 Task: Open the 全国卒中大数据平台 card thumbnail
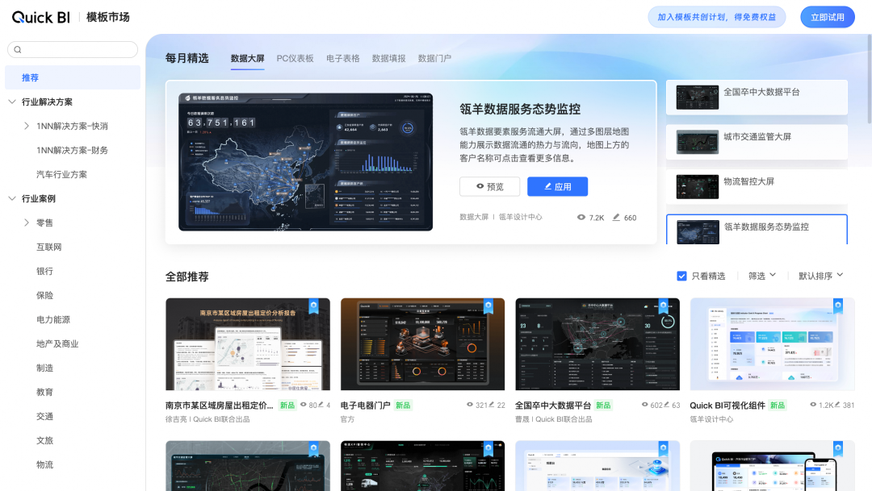tap(597, 344)
